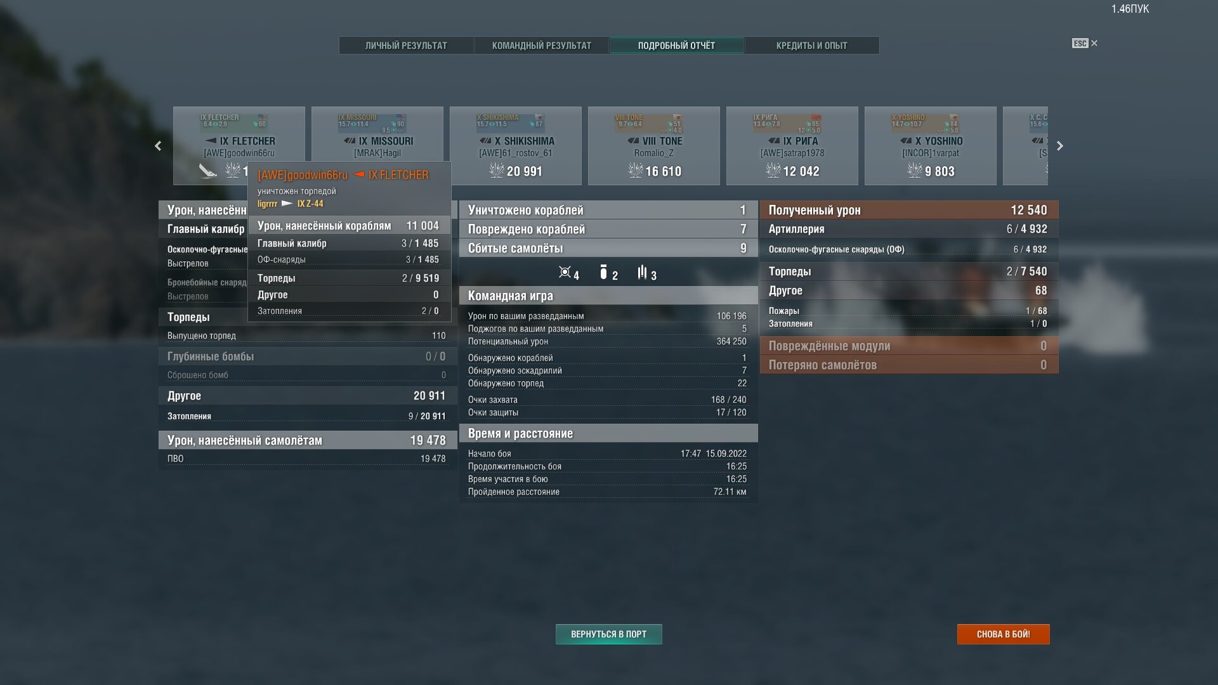Viewport: 1218px width, 685px height.
Task: Click the Z-44 ship class icon in tooltip
Action: [x=287, y=204]
